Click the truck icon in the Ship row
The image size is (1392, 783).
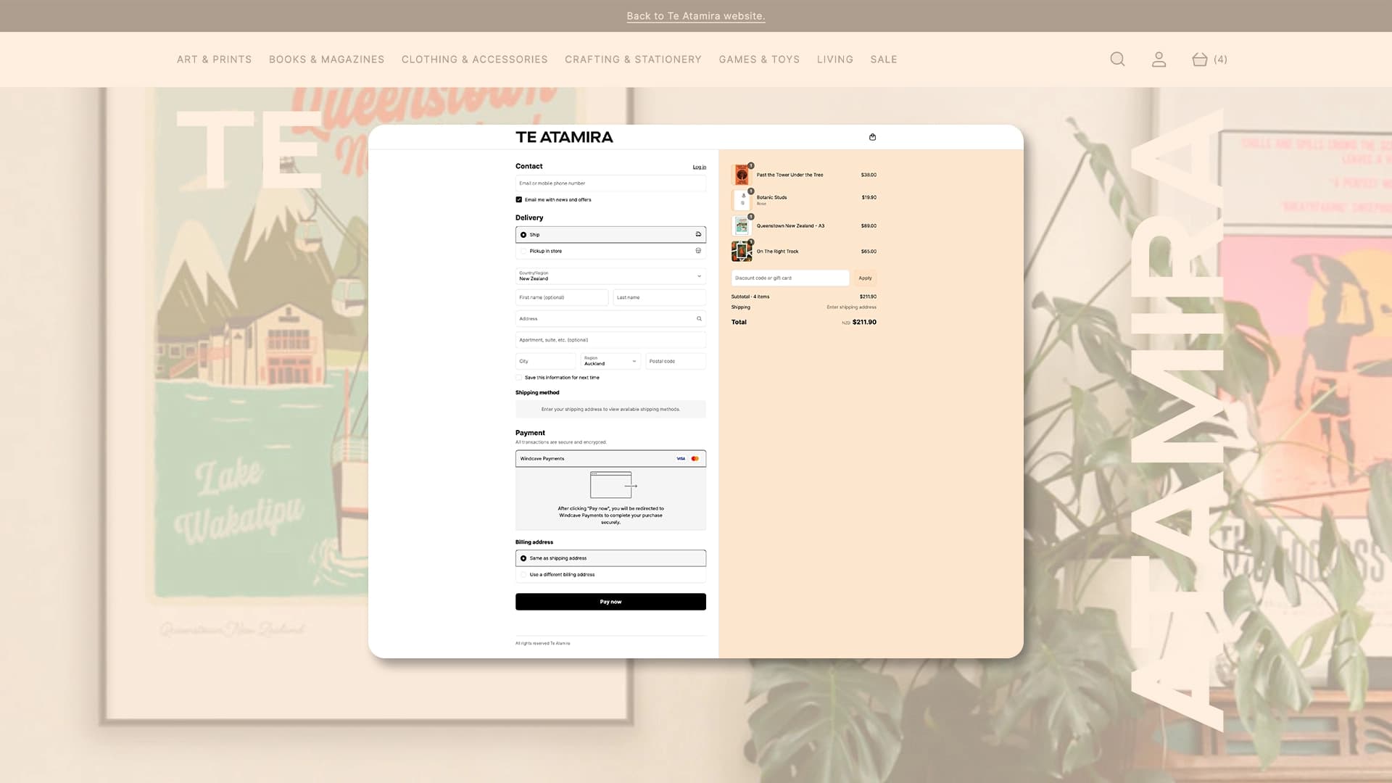(698, 234)
